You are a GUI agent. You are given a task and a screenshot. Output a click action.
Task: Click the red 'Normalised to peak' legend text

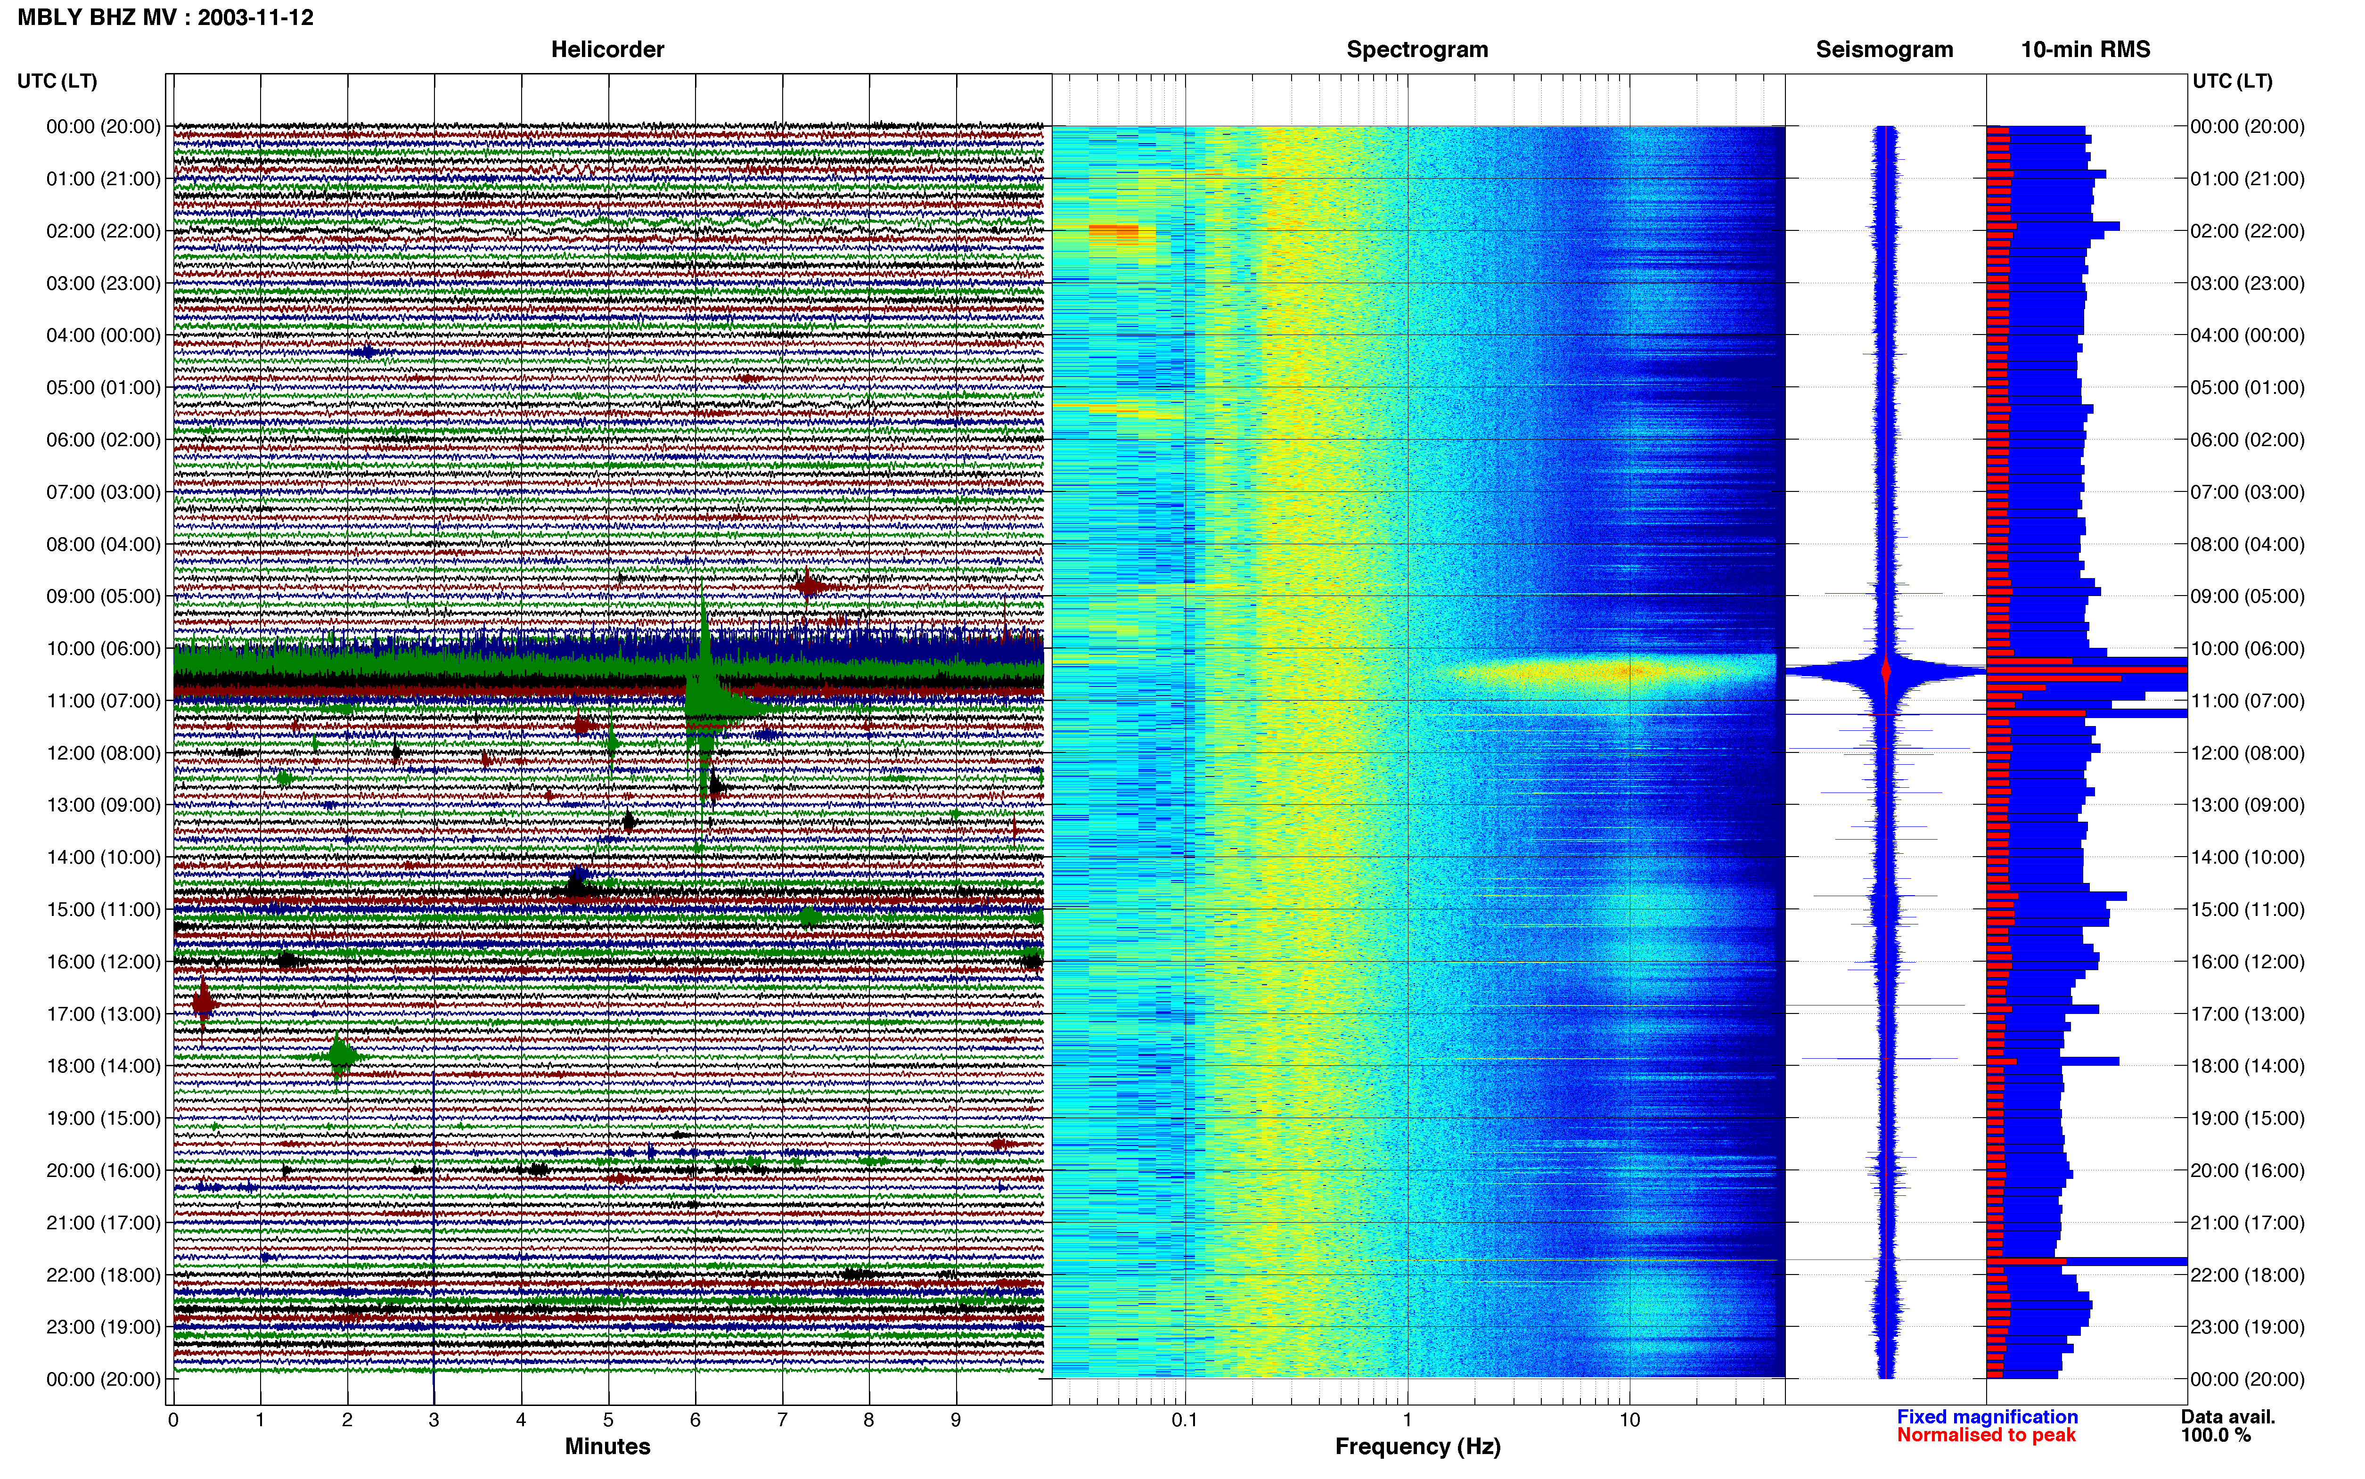click(x=1986, y=1435)
